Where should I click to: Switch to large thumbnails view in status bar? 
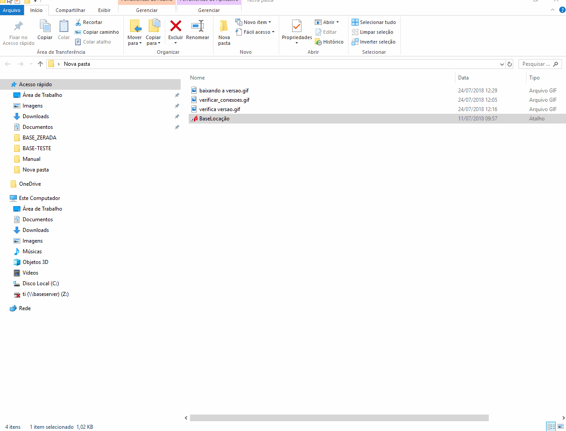(561, 427)
